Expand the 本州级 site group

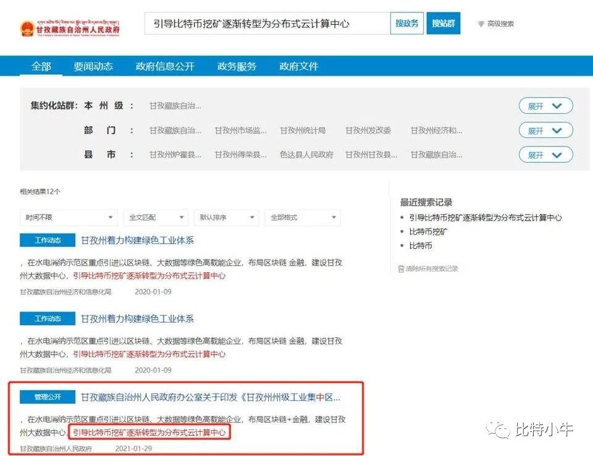(x=545, y=106)
